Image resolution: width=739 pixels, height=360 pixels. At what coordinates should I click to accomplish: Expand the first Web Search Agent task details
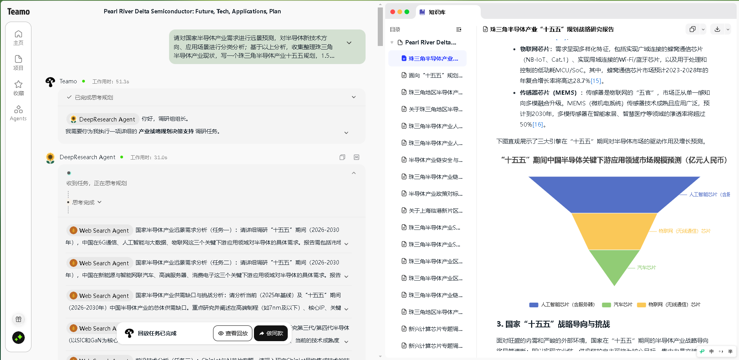point(346,243)
